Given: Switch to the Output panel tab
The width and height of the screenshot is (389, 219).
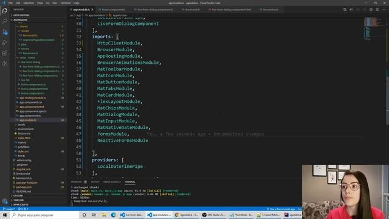Looking at the screenshot, I should click(95, 182).
